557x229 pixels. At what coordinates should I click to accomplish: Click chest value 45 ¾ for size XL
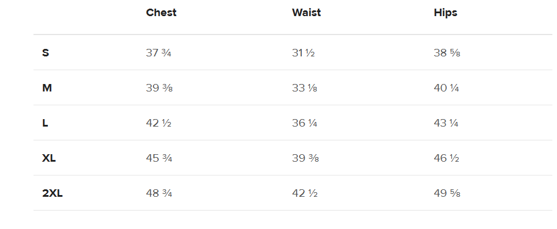tap(159, 158)
